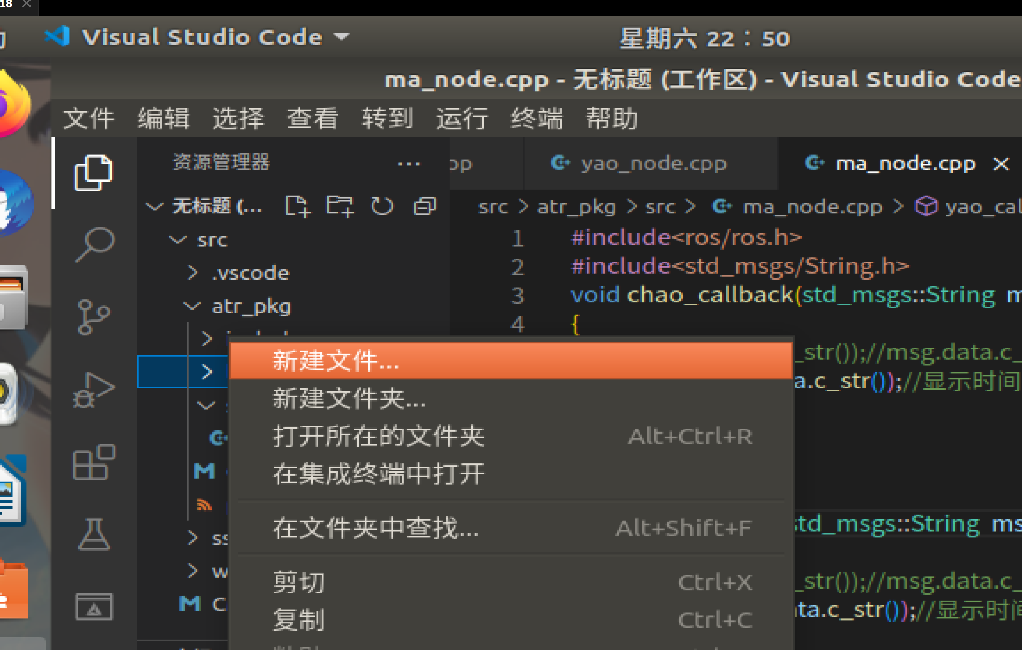Expand the .vscode folder
Image resolution: width=1022 pixels, height=650 pixels.
[x=250, y=273]
